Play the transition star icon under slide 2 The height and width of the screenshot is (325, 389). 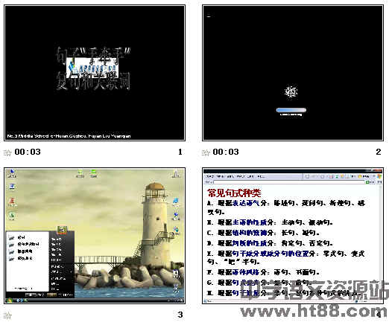click(x=206, y=152)
